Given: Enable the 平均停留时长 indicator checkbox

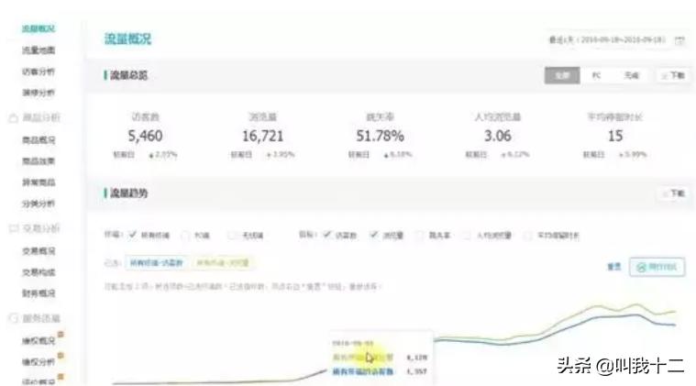Looking at the screenshot, I should coord(528,236).
